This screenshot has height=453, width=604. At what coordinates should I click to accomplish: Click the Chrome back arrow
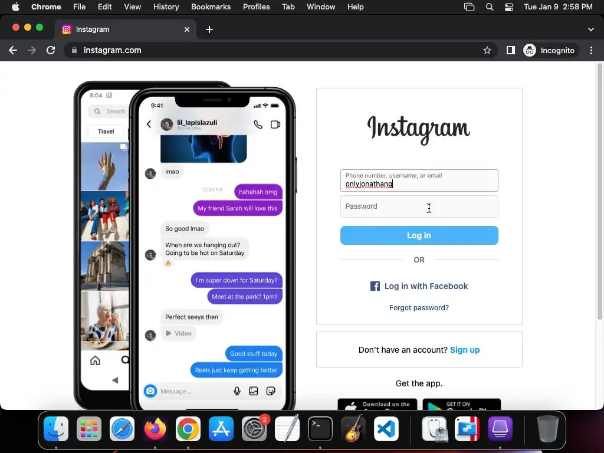13,50
